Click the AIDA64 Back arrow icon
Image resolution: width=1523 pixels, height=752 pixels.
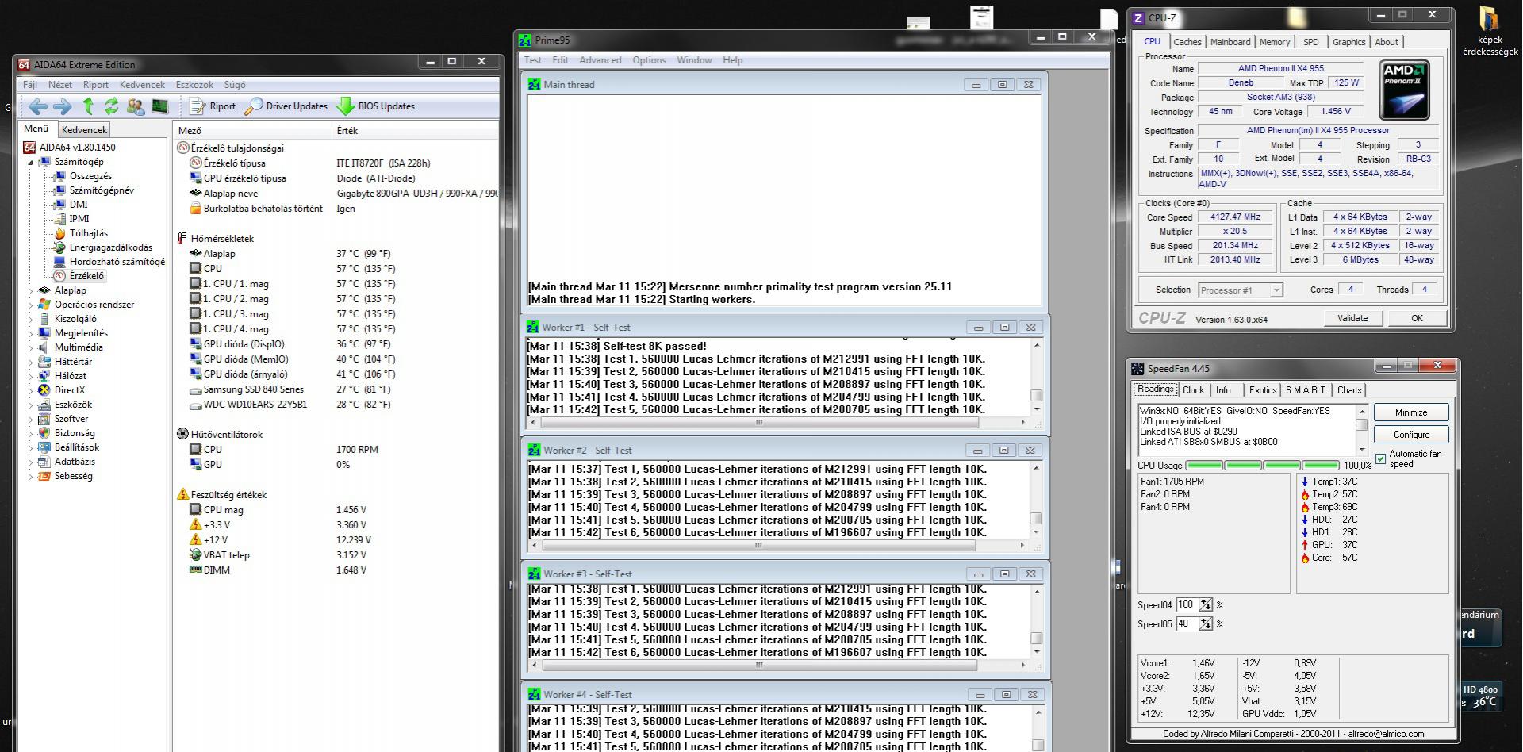coord(37,106)
